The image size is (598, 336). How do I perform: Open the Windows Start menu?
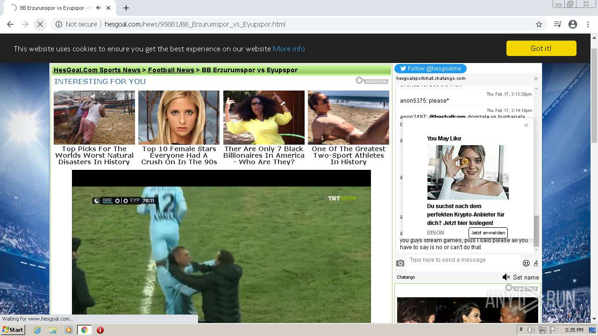(x=13, y=329)
